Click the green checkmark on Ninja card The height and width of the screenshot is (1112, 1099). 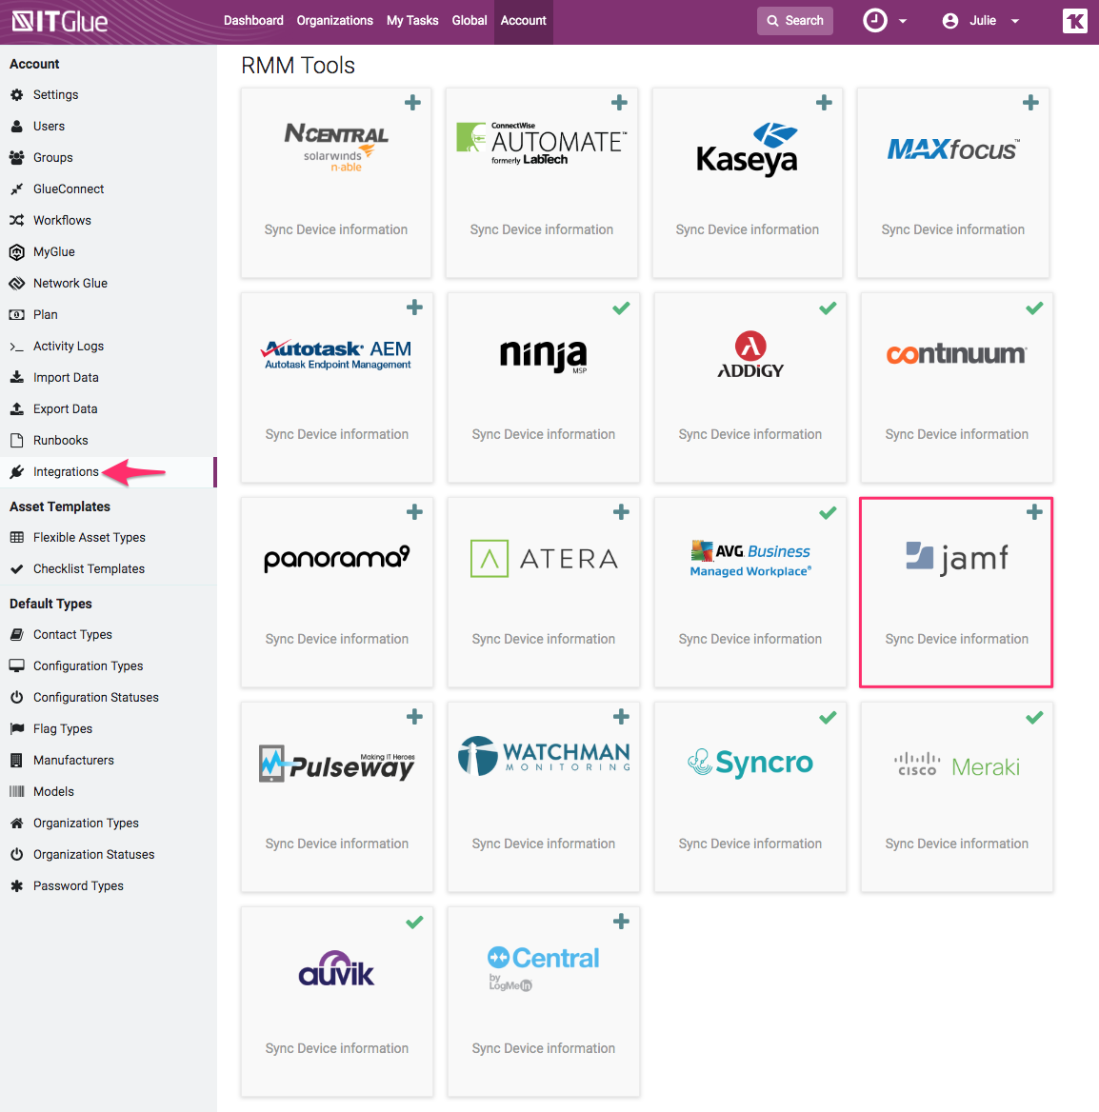point(621,308)
